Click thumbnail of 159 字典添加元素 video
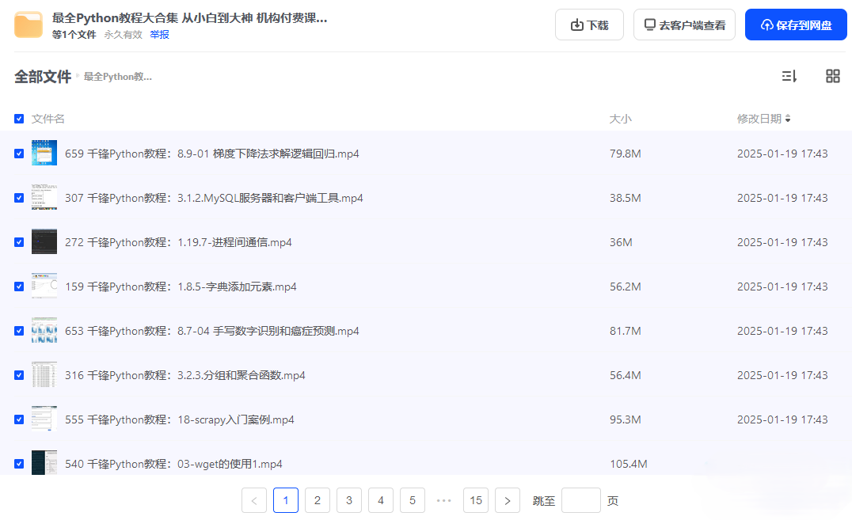The height and width of the screenshot is (520, 852). click(x=44, y=286)
